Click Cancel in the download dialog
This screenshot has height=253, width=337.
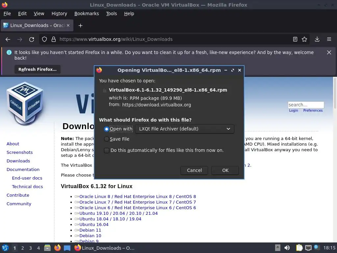click(x=194, y=170)
